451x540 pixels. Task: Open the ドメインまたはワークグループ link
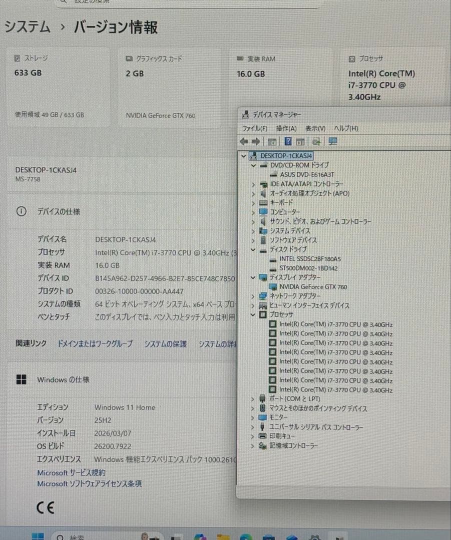pyautogui.click(x=95, y=343)
